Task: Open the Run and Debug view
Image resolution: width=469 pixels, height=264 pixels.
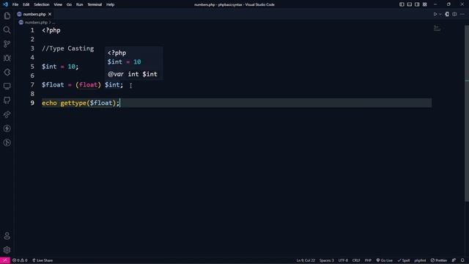Action: coord(7,58)
